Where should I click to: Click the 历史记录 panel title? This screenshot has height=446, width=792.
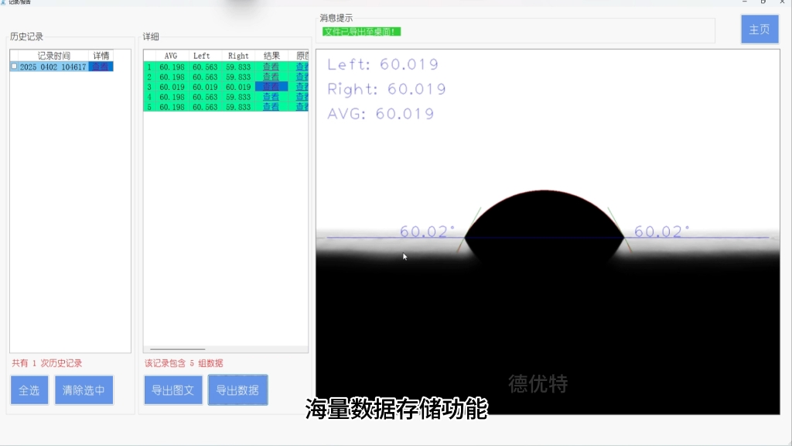tap(27, 36)
